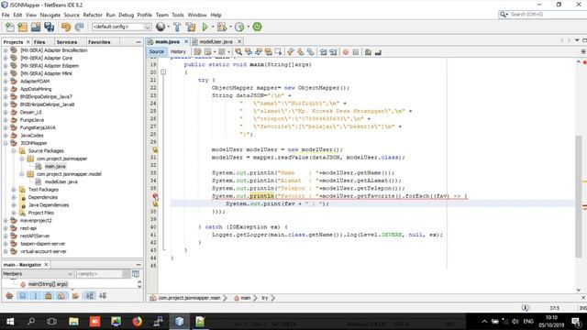This screenshot has height=330, width=587.
Task: Collapse the main method code fold
Action: (x=163, y=71)
